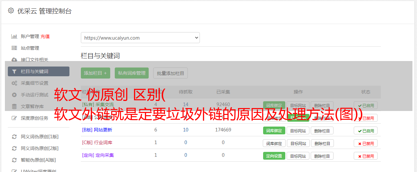Viewport: 417px width, 172px height.
Task: Click 删除栏目 in the 网站更新 row
Action: tap(322, 130)
